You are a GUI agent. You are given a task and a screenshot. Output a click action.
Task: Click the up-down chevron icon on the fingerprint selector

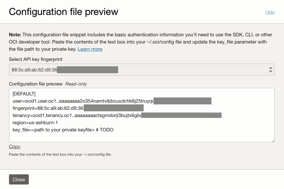tap(270, 70)
